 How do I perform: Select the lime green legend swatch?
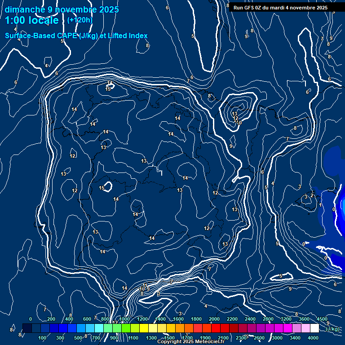coord(126,328)
